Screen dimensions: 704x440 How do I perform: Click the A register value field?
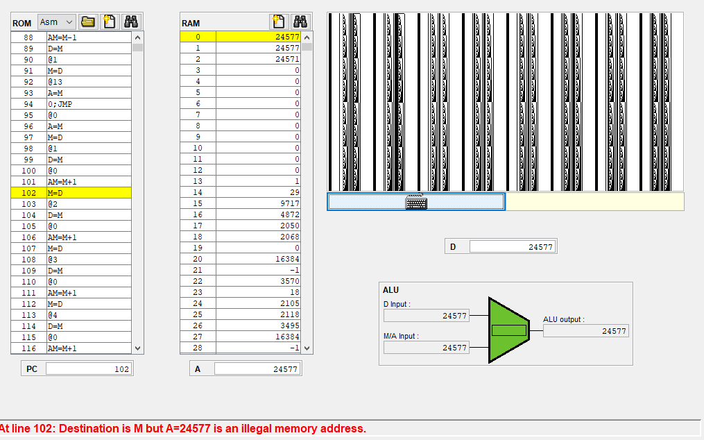[257, 369]
